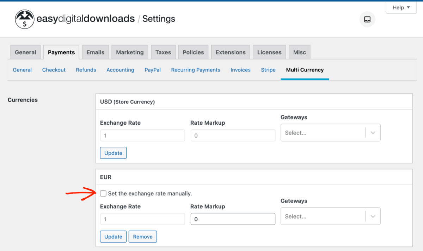Switch to the Invoices section

tap(240, 70)
